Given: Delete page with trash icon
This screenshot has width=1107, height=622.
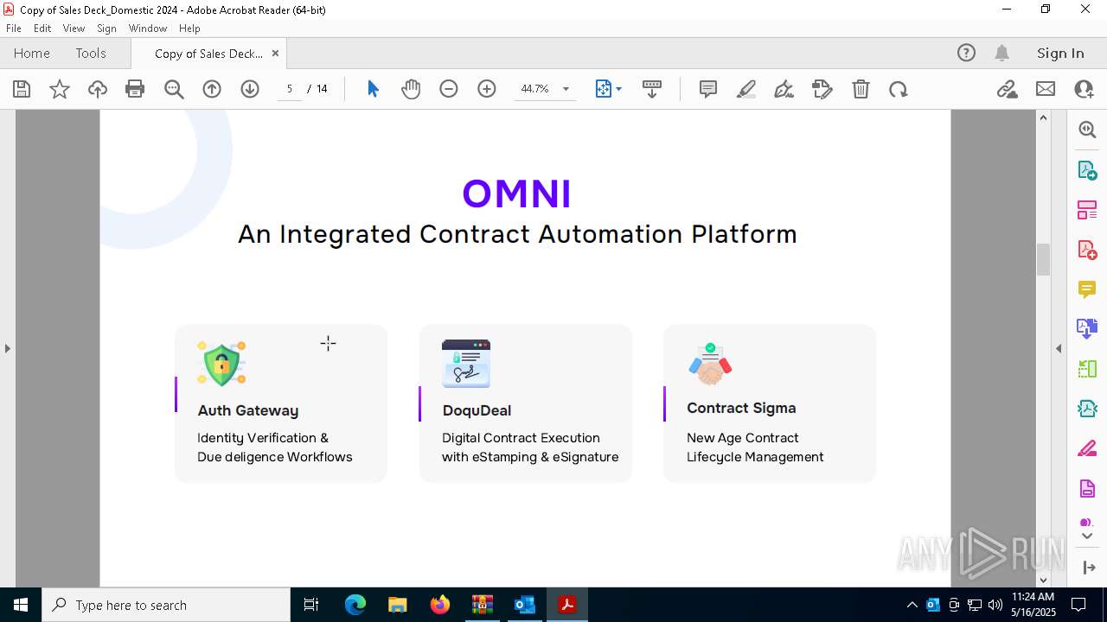Looking at the screenshot, I should click(x=861, y=89).
